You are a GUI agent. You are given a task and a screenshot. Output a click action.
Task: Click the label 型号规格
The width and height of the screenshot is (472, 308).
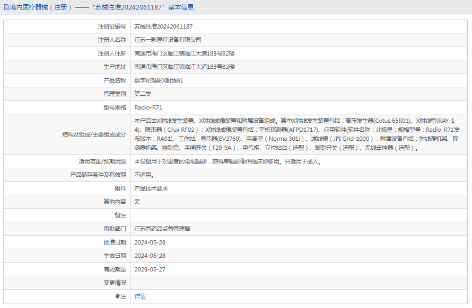point(115,107)
